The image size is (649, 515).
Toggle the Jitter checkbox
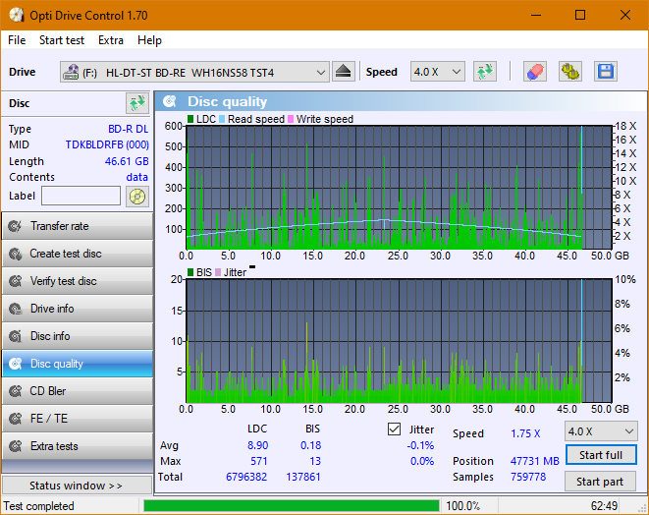point(395,429)
